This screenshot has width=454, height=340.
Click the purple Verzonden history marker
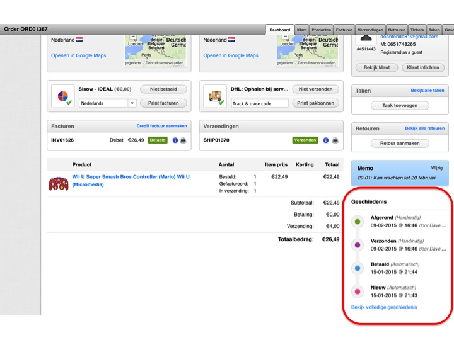(x=358, y=245)
